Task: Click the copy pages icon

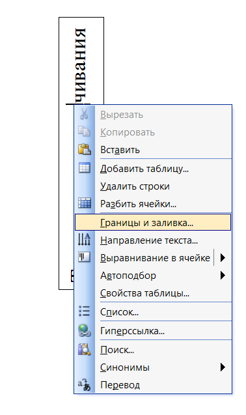Action: [x=84, y=132]
